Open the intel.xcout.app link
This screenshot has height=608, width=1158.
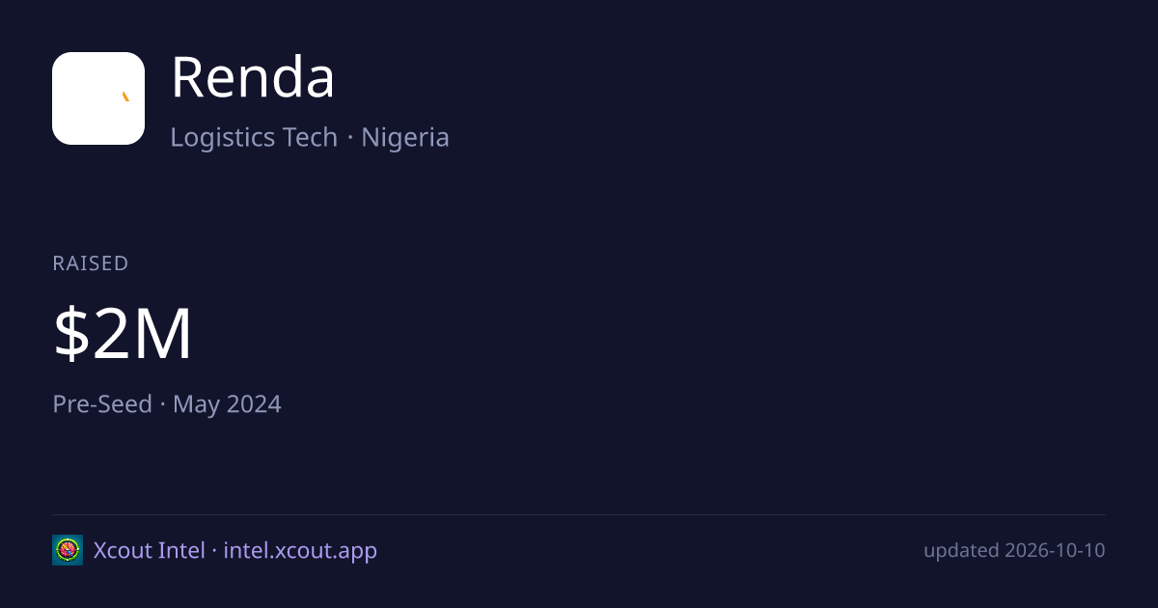point(300,550)
